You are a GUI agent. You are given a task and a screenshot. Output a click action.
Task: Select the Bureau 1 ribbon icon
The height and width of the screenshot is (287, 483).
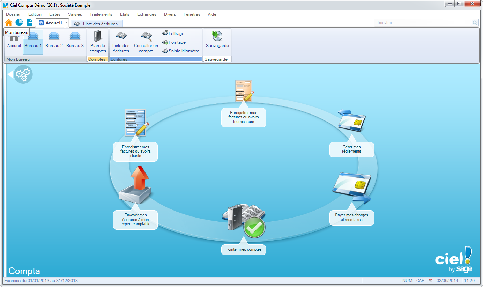(33, 42)
